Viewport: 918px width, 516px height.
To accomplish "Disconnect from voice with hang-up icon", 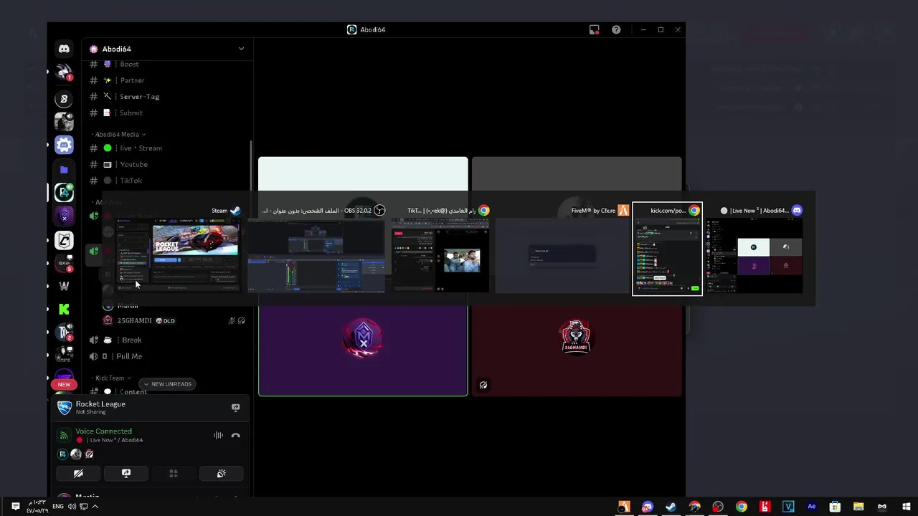I will click(x=235, y=435).
